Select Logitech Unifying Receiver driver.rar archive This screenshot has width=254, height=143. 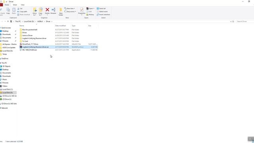point(35,47)
